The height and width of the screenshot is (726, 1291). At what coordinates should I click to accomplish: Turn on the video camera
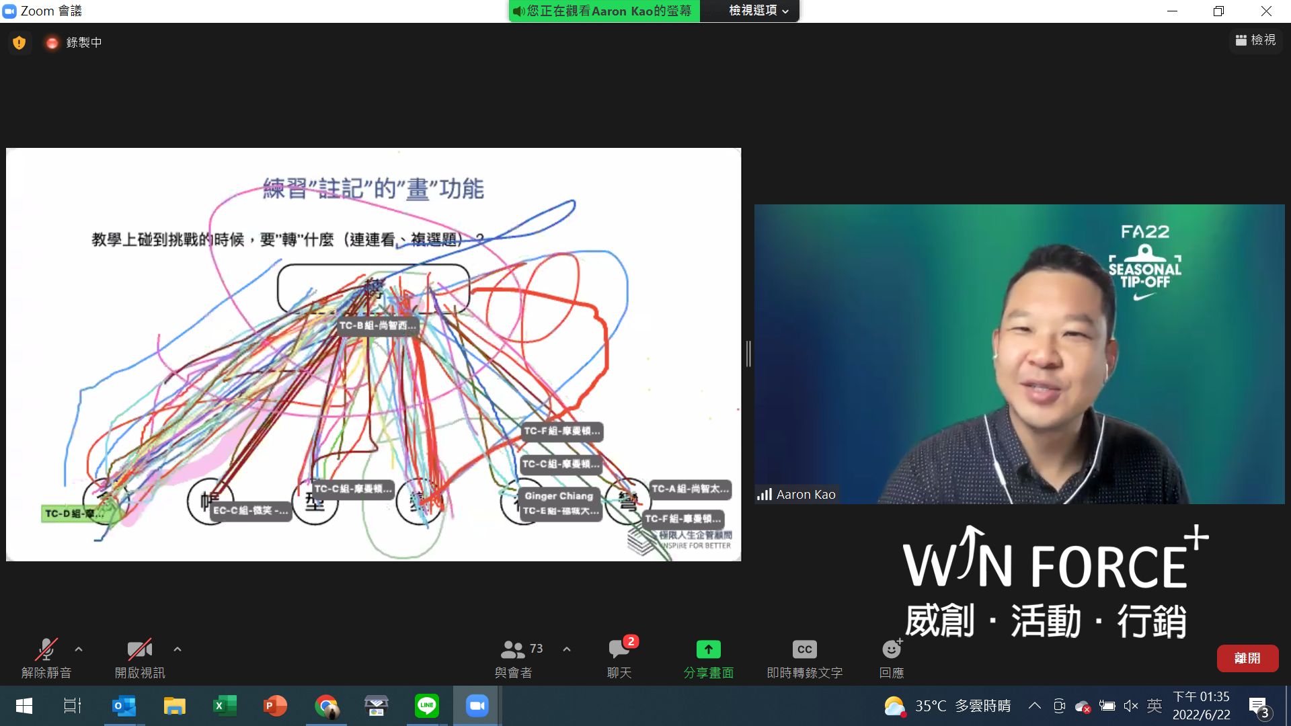coord(139,649)
